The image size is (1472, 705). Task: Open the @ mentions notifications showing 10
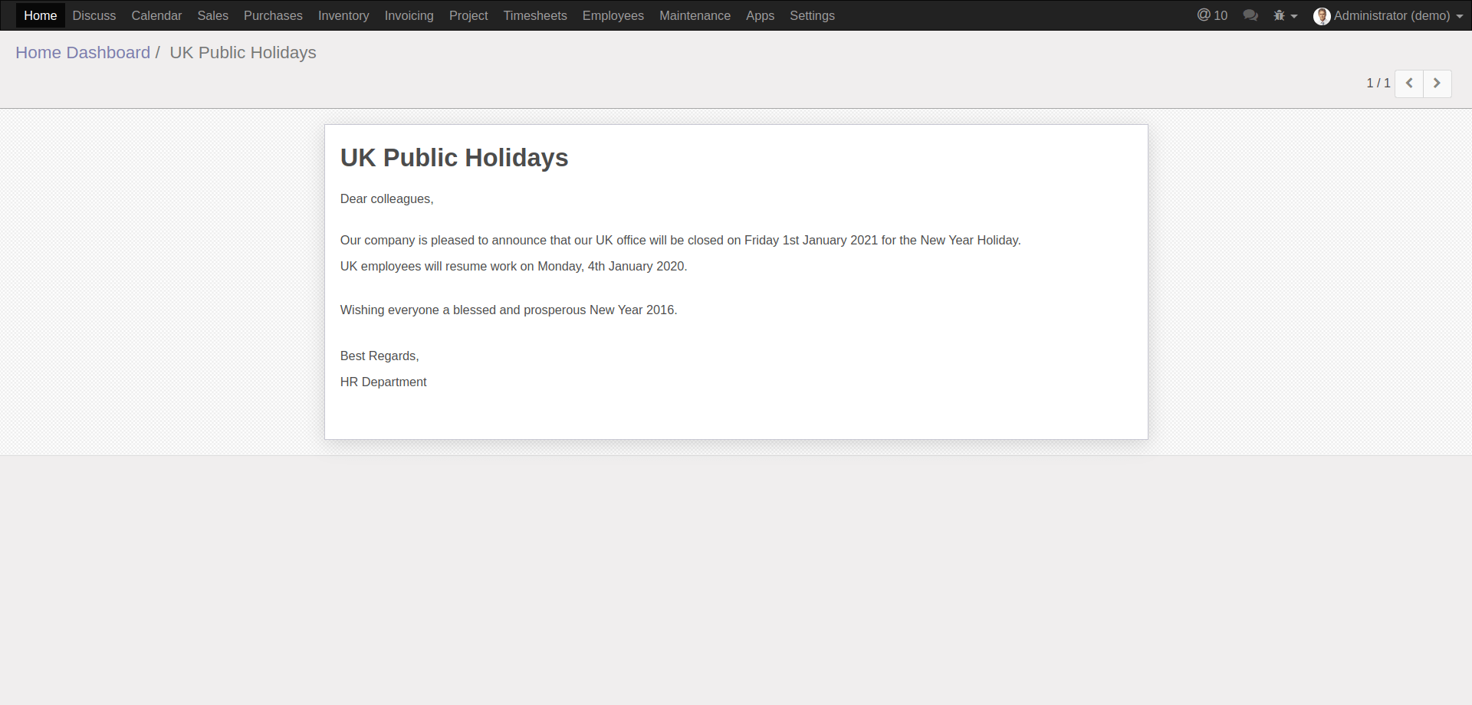coord(1211,15)
